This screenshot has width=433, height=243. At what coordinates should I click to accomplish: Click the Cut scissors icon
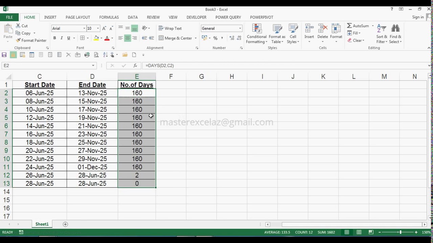point(18,26)
